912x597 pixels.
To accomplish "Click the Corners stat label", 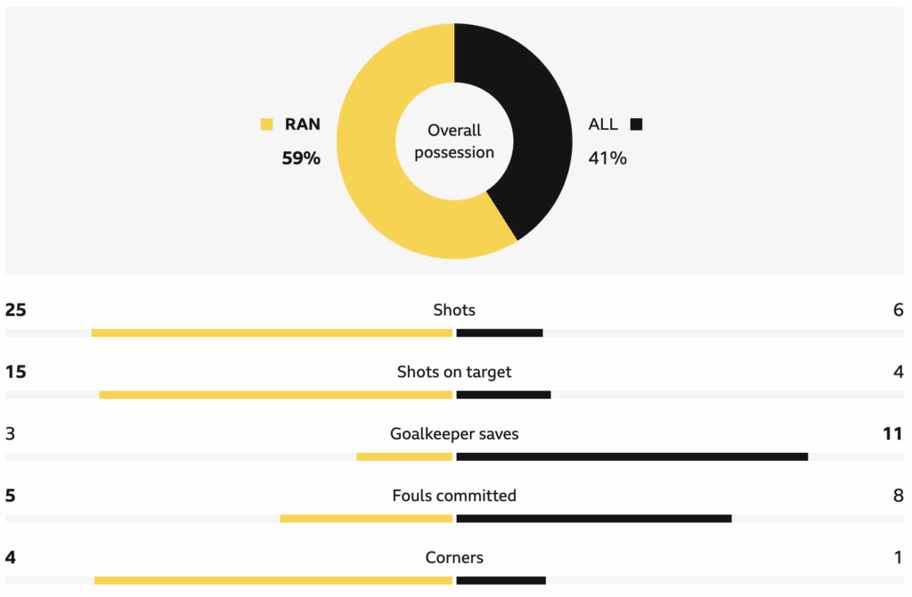I will [x=454, y=558].
